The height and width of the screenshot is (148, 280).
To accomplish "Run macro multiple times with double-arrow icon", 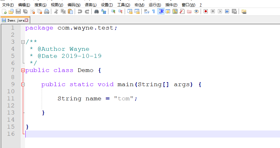I will click(227, 11).
